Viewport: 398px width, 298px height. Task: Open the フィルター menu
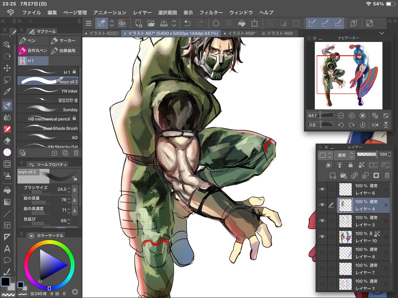(211, 13)
